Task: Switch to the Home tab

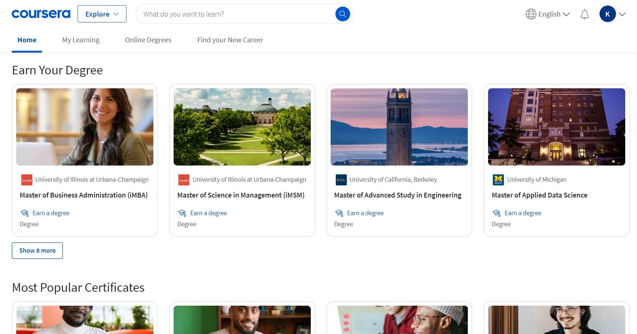Action: tap(27, 40)
